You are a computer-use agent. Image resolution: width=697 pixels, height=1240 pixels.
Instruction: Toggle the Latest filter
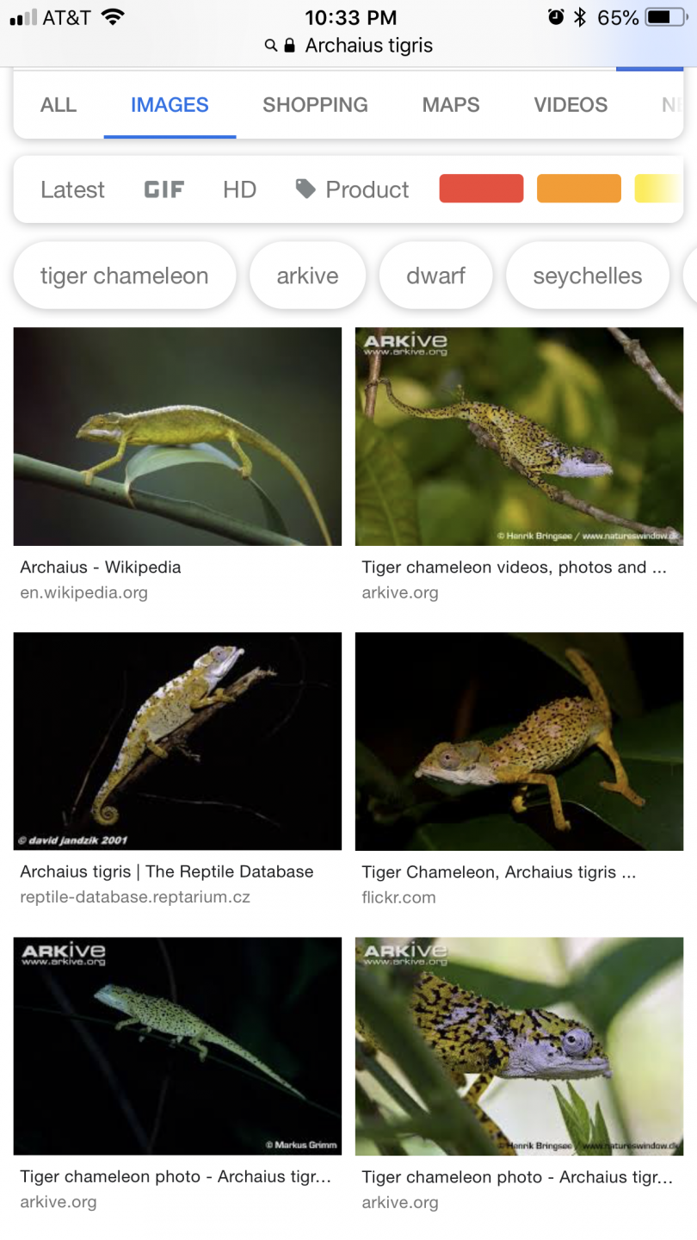(x=72, y=189)
